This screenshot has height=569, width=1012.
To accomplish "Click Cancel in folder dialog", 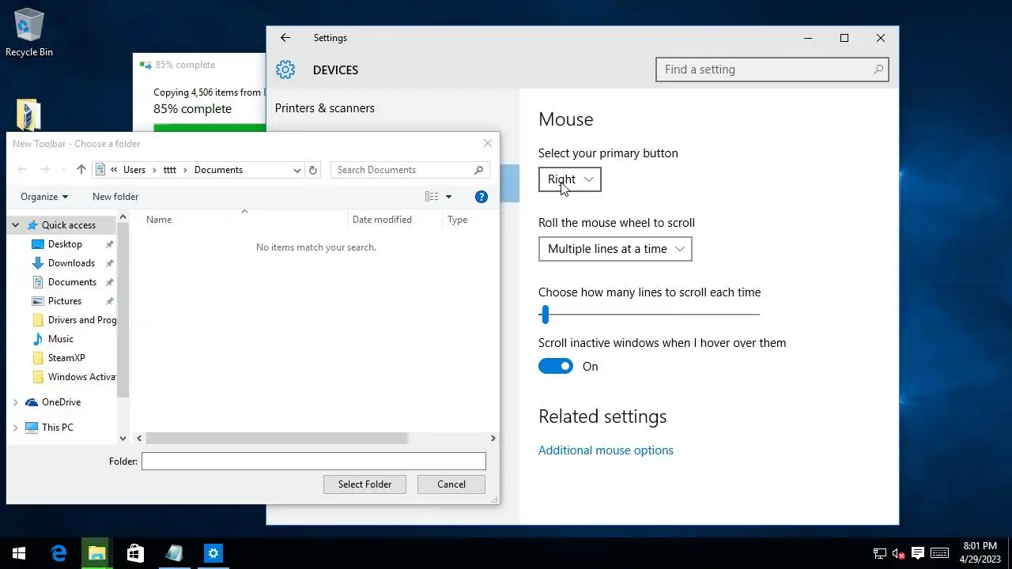I will 451,484.
